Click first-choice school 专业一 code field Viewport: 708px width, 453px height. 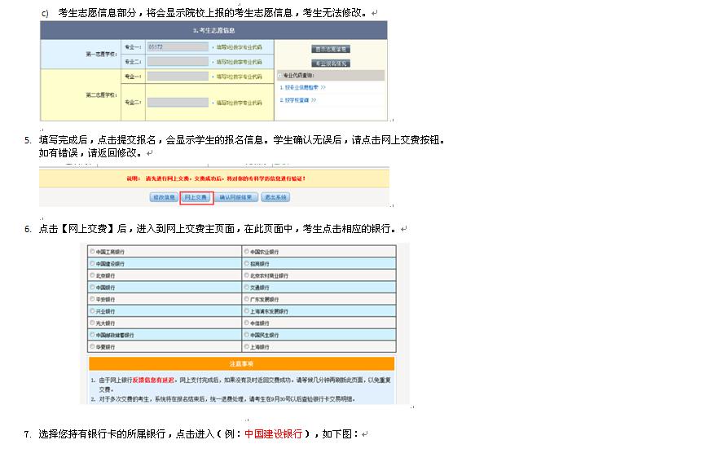[x=178, y=47]
